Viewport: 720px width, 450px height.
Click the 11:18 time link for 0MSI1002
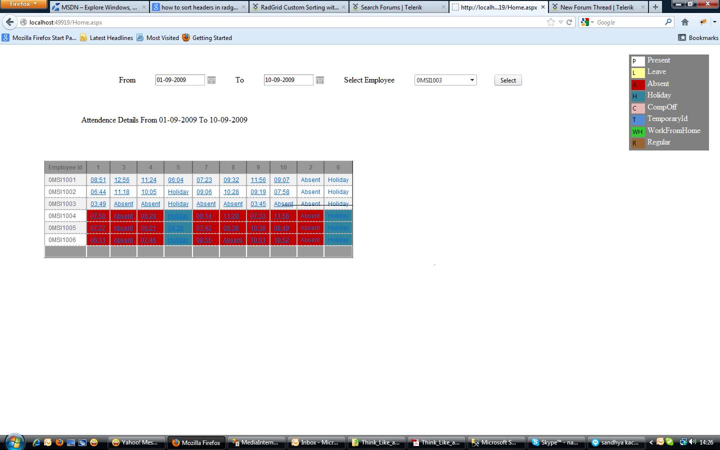[x=121, y=192]
